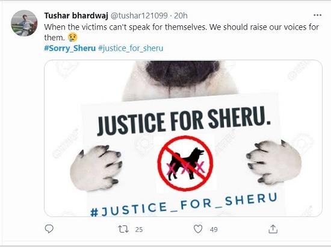Click the dog's black nose in the photo

point(182,73)
